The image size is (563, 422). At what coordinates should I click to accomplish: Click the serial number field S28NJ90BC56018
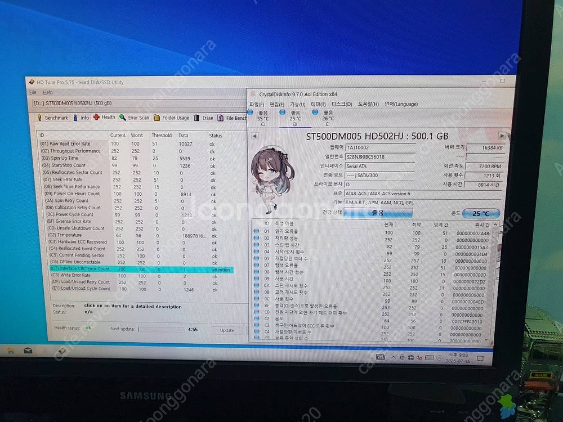tap(379, 157)
